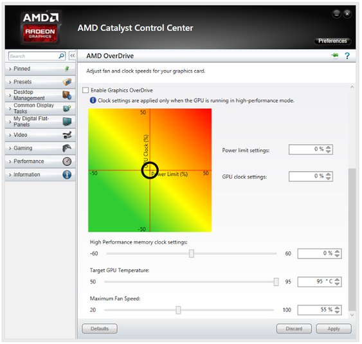Screen dimensions: 362x344
Task: Click the black circle marker on overdrive graph
Action: tap(150, 170)
